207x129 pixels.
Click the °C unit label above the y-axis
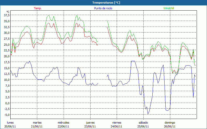point(8,12)
